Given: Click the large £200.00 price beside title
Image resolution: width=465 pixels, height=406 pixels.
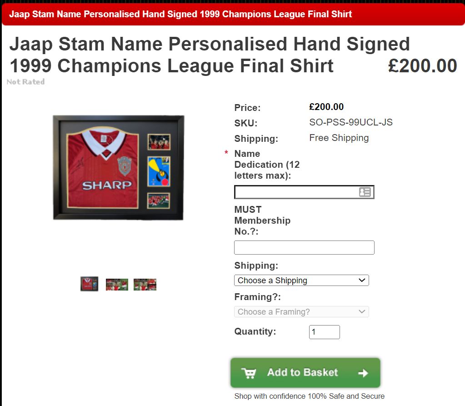Looking at the screenshot, I should [x=422, y=66].
